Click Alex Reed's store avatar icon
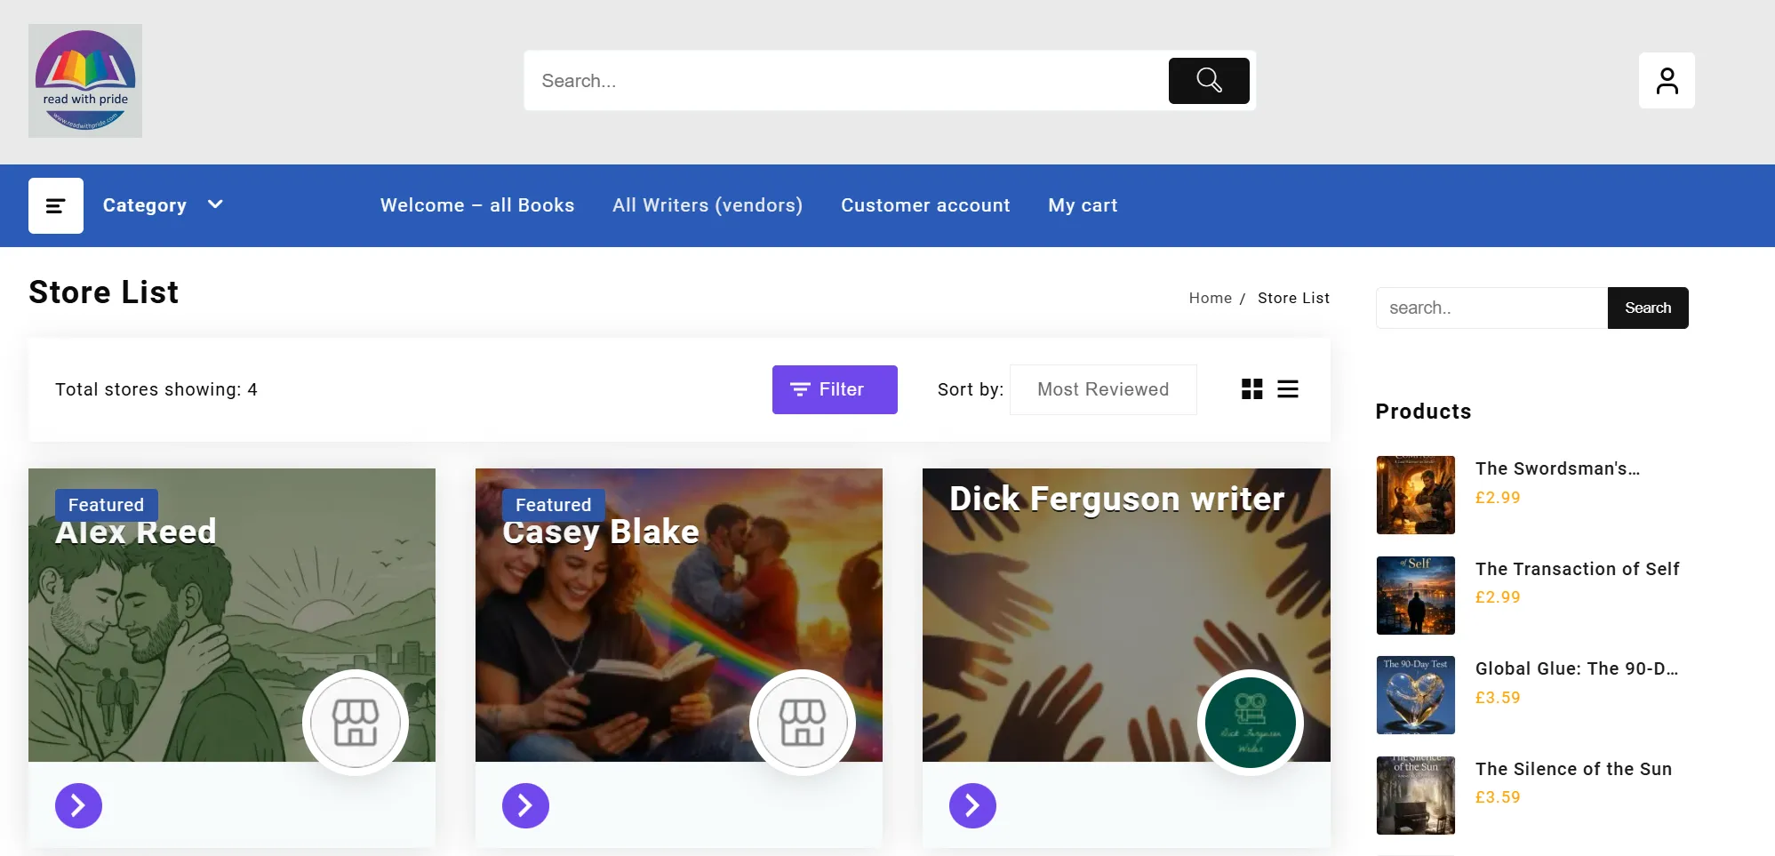 (x=356, y=722)
